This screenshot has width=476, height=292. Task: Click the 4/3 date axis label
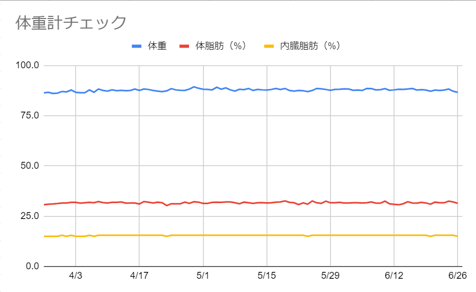(x=75, y=276)
